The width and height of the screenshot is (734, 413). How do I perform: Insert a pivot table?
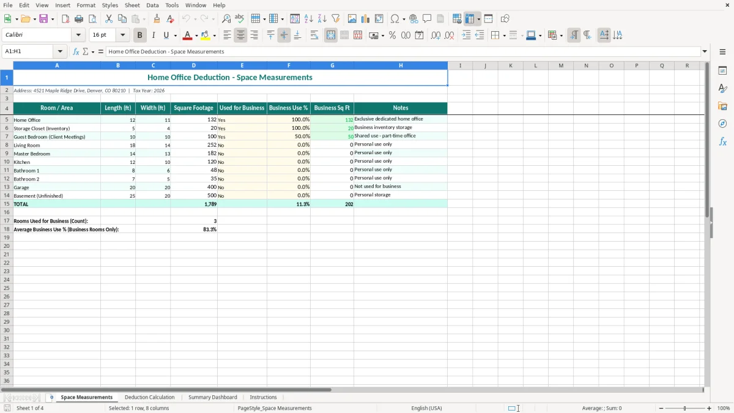[379, 19]
